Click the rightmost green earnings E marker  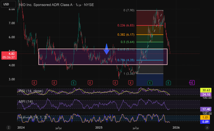168,83
